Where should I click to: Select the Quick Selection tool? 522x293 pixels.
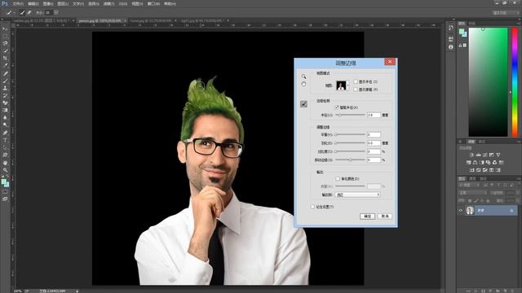pos(5,50)
